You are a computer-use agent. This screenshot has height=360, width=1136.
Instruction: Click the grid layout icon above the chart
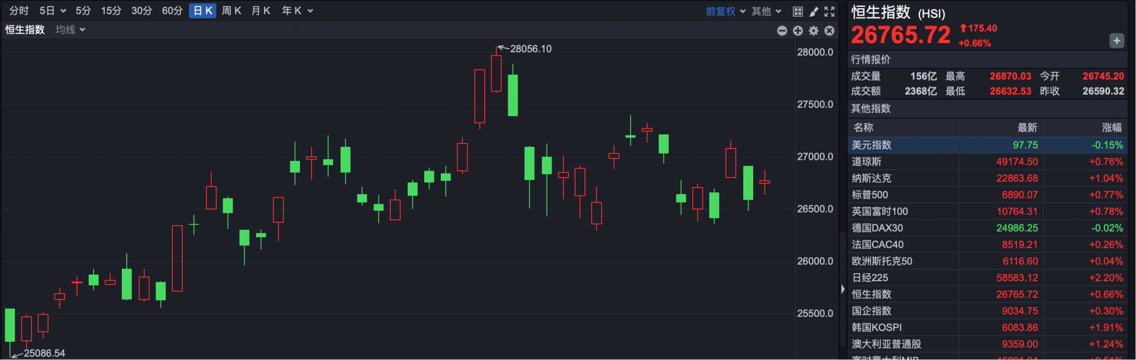(798, 11)
